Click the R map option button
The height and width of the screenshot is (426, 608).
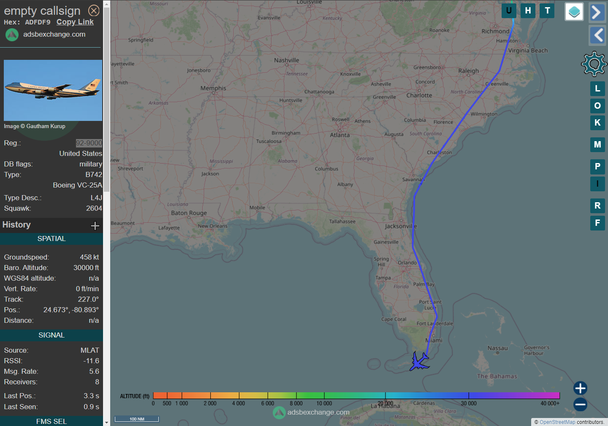[x=597, y=206]
